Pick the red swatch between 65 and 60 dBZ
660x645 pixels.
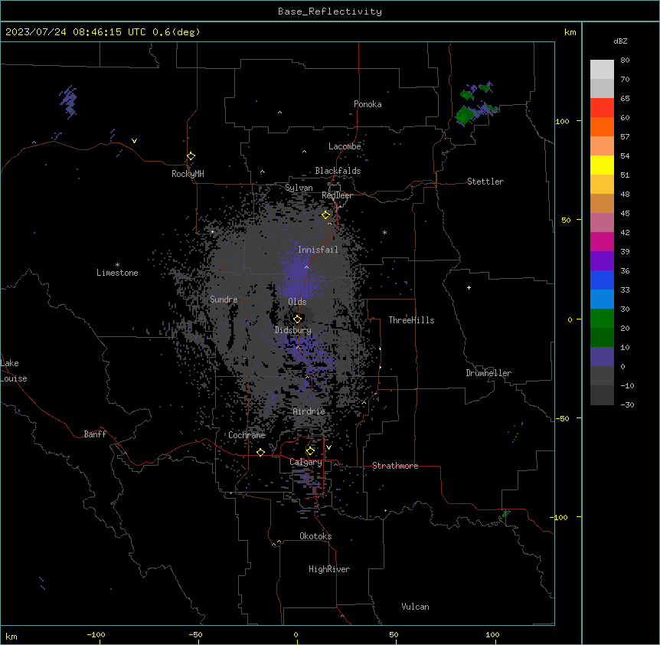tap(602, 108)
